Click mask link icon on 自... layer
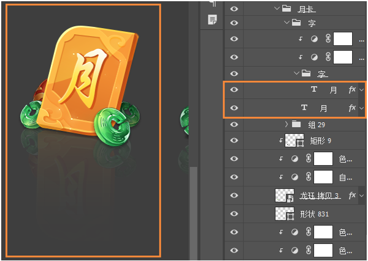Viewport: 368px width, 261px height. coord(309,177)
